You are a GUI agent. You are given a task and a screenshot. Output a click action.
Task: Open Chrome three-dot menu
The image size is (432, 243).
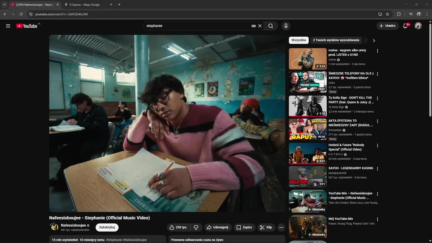tap(427, 14)
